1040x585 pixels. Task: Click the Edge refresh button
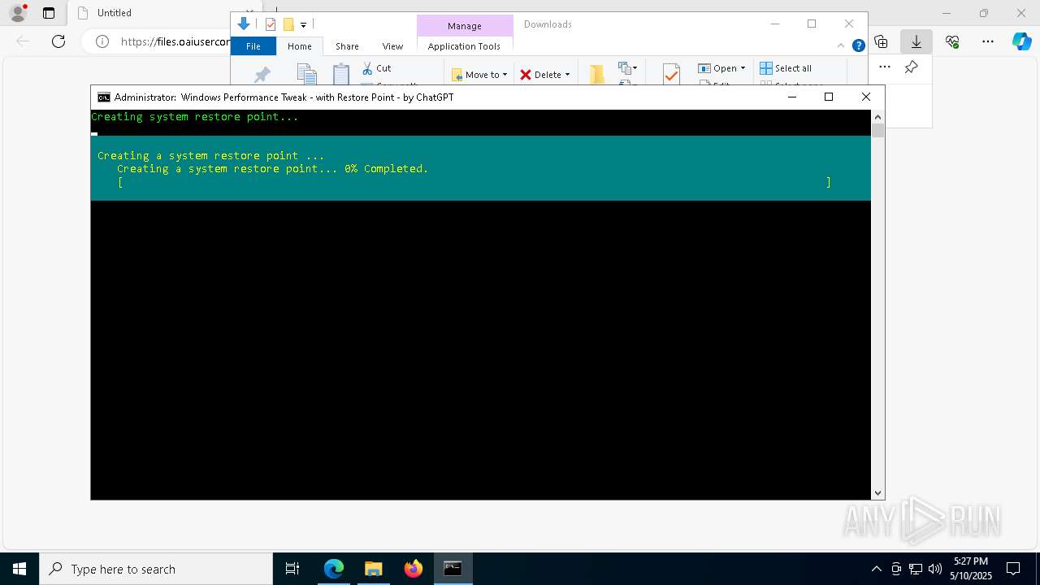click(58, 41)
